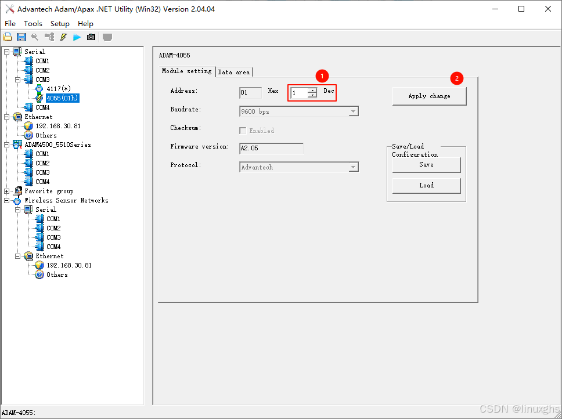
Task: Select COM3 under Wireless Sensor Networks Serial
Action: click(x=53, y=237)
